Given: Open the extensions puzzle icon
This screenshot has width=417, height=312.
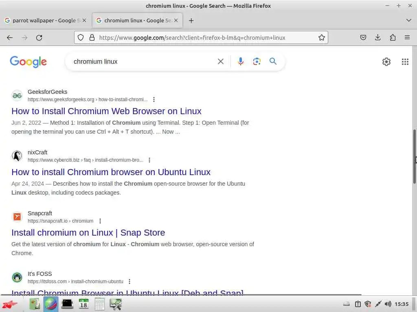Looking at the screenshot, I should coord(393,37).
